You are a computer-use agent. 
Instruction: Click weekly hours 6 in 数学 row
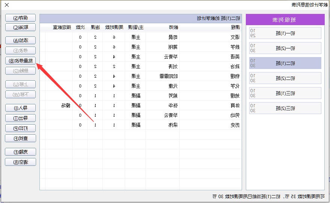tap(114, 47)
